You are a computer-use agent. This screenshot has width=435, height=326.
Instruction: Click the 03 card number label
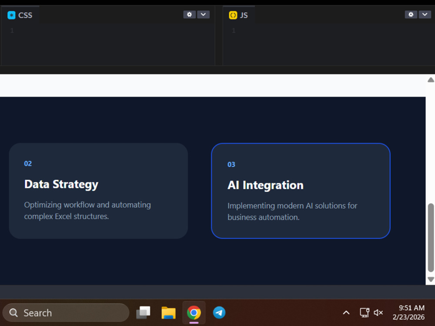click(231, 164)
